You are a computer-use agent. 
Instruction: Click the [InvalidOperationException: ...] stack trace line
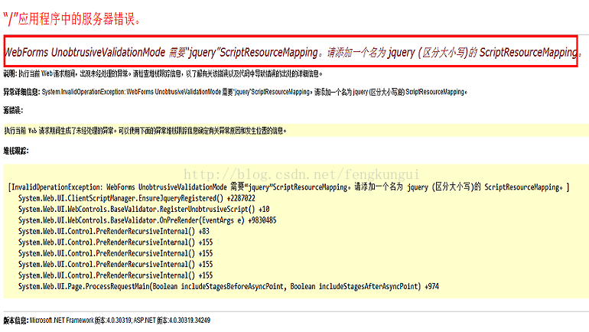pyautogui.click(x=288, y=187)
